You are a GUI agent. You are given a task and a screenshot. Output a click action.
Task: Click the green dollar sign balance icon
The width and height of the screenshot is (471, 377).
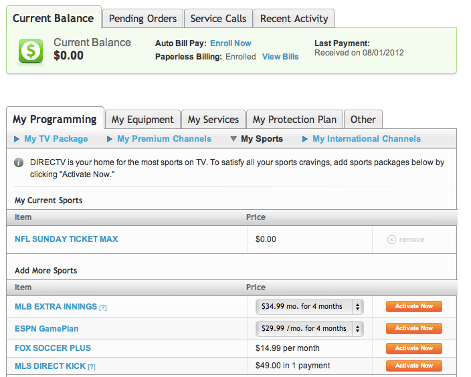point(31,51)
